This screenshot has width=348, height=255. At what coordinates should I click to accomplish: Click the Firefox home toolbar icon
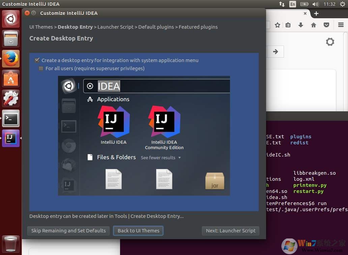click(x=314, y=25)
